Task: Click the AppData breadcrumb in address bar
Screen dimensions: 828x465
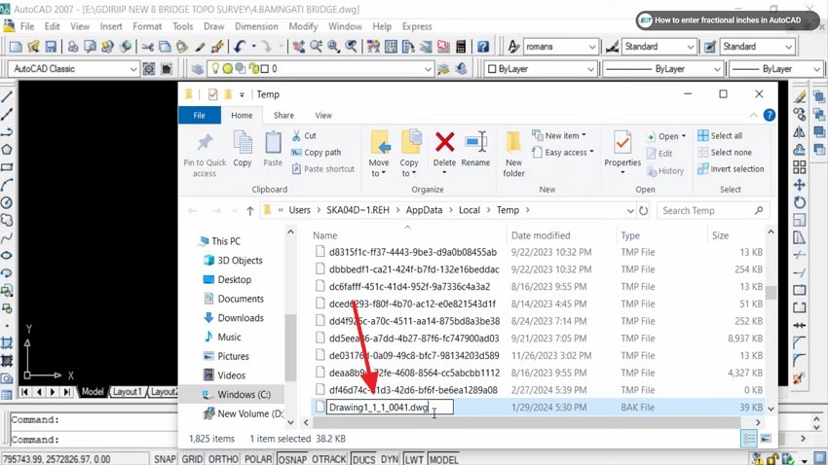Action: (x=424, y=210)
